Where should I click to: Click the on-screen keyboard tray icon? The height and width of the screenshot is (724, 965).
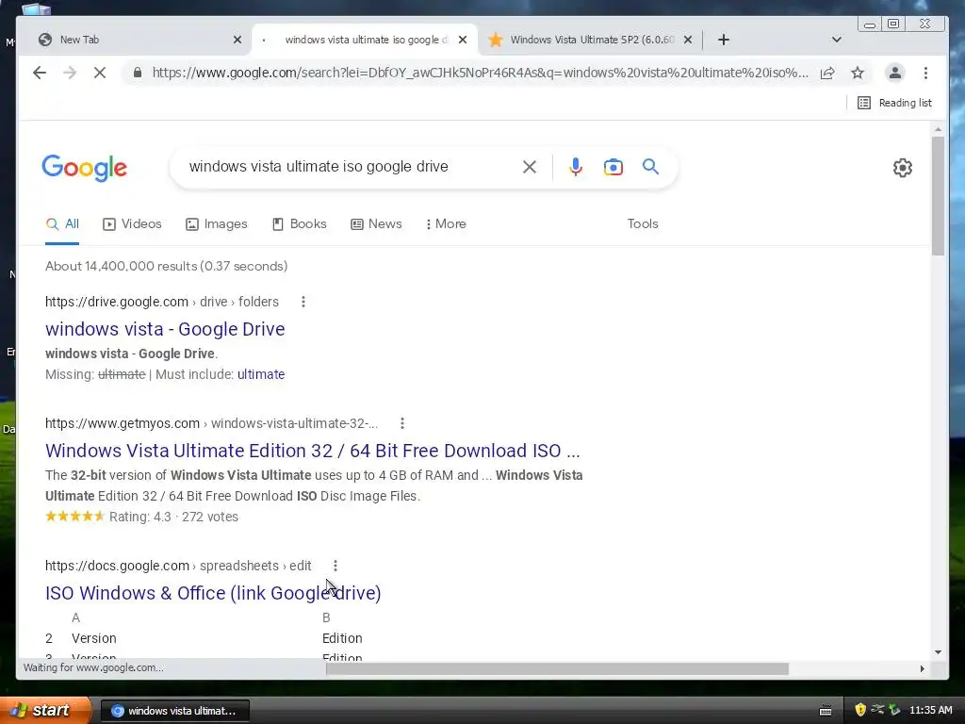826,711
